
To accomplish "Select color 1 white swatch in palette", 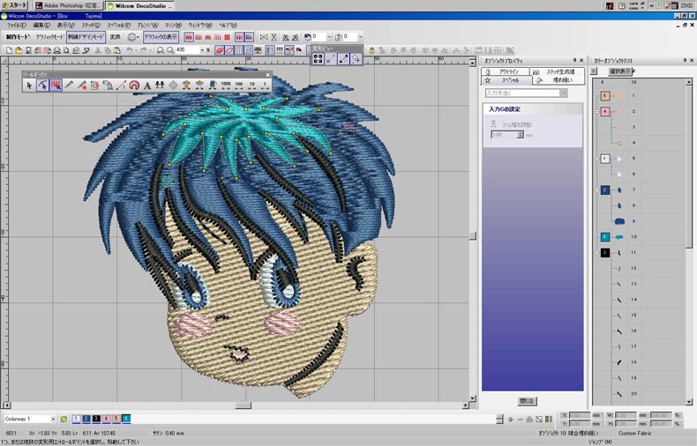I will (x=76, y=419).
